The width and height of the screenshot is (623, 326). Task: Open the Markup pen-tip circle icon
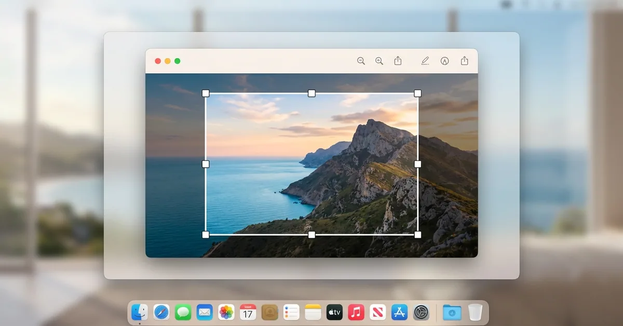click(444, 61)
